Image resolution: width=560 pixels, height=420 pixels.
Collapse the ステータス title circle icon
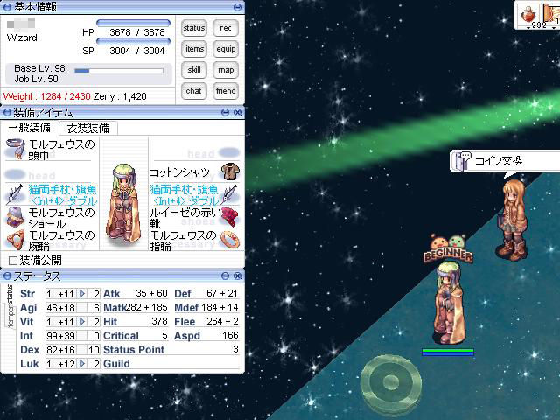(7, 276)
